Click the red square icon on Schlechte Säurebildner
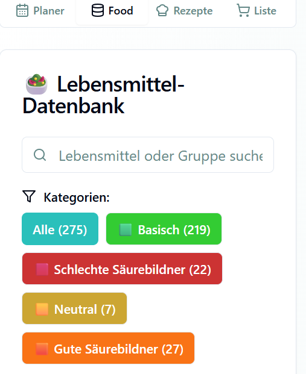The image size is (306, 374). click(42, 269)
